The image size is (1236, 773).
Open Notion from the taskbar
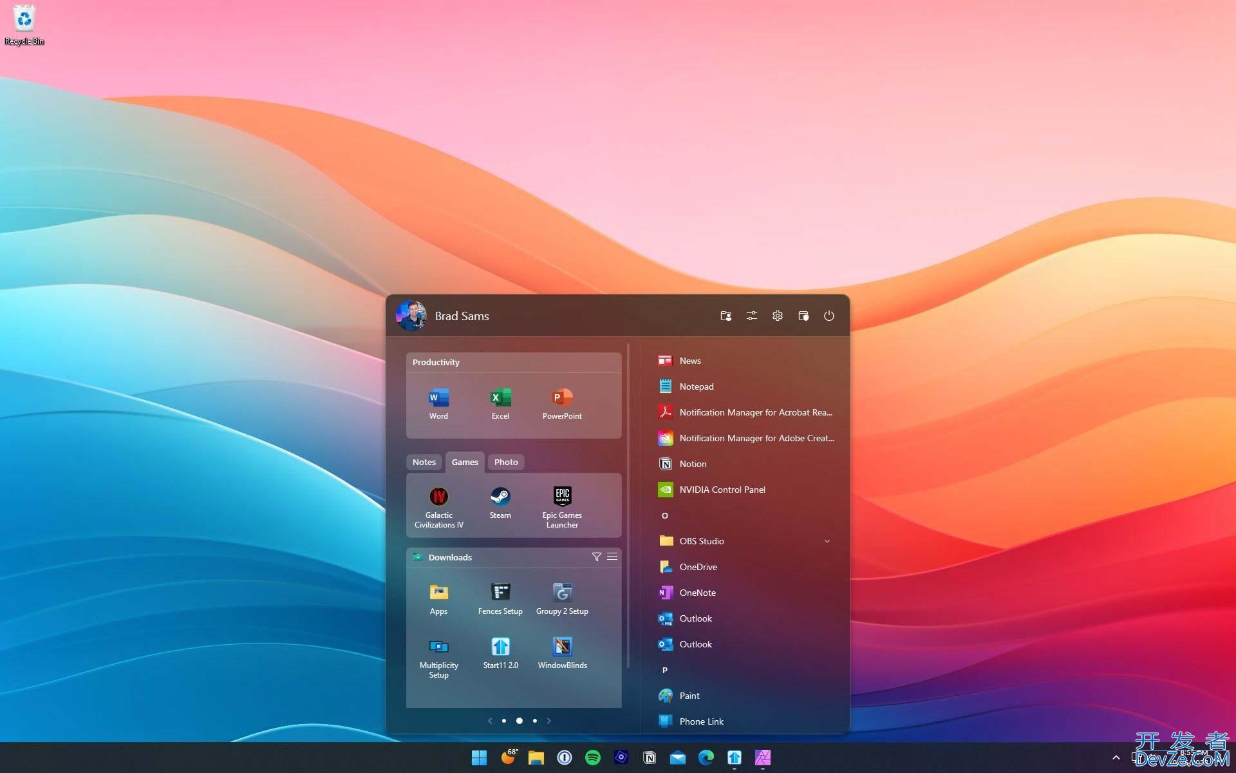coord(650,758)
